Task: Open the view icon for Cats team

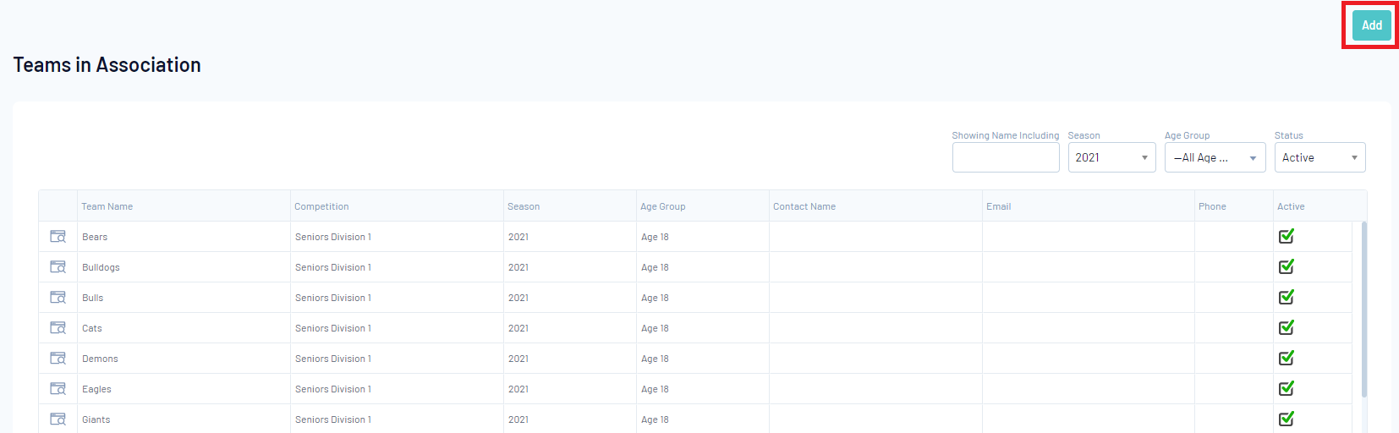Action: click(58, 328)
